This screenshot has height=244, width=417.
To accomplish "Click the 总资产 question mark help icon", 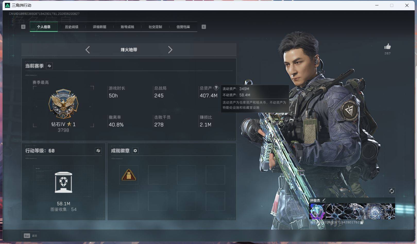I will (x=216, y=88).
